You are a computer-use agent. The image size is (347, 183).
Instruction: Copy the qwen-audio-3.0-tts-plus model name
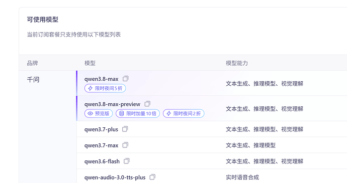(152, 177)
